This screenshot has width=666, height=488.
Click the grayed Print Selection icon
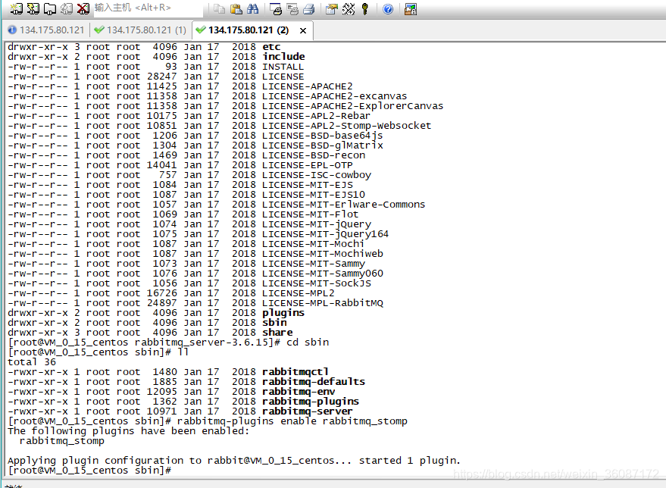click(292, 8)
